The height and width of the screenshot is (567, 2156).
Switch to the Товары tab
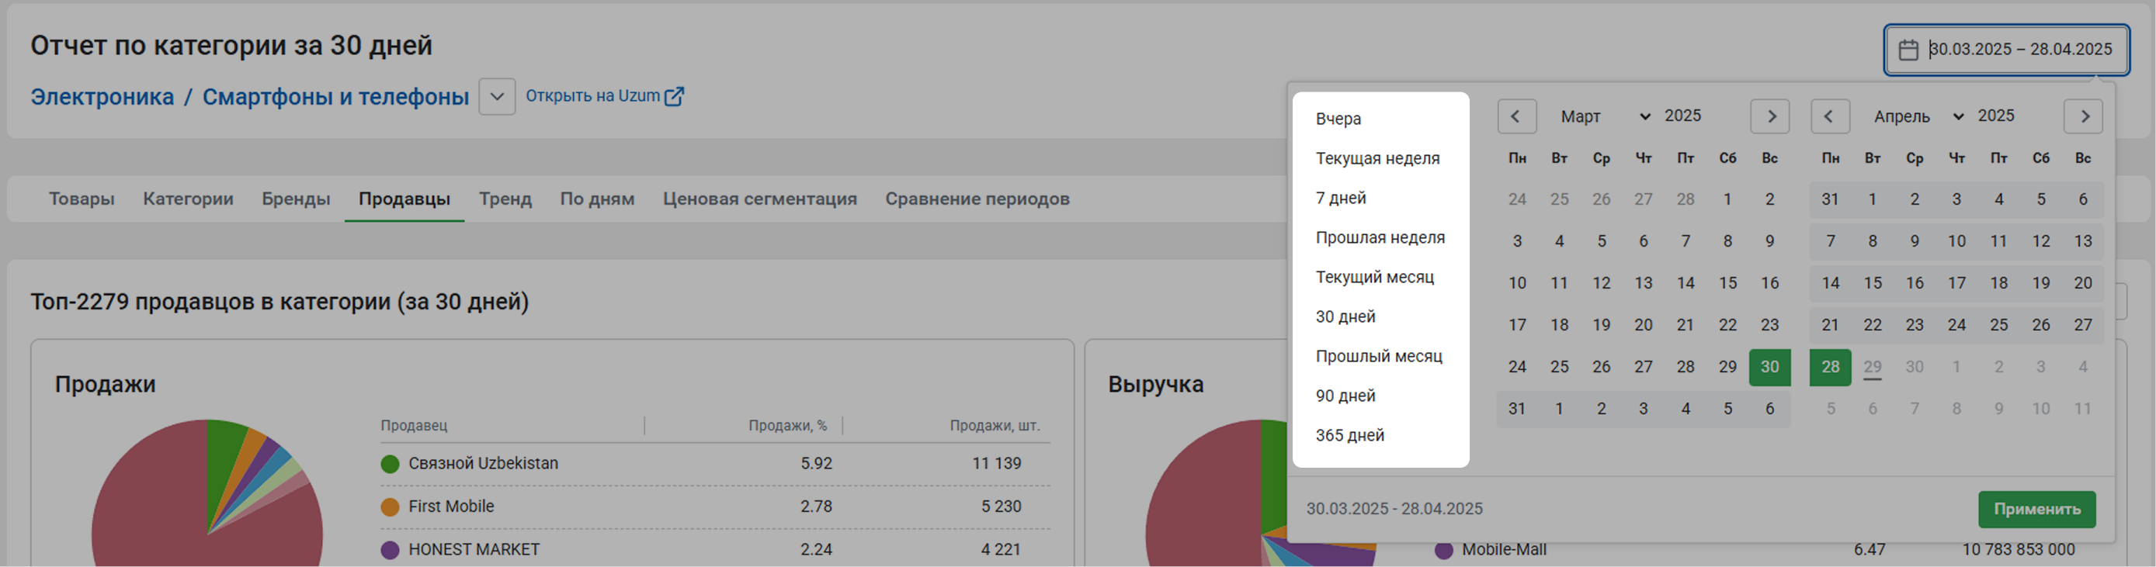82,199
